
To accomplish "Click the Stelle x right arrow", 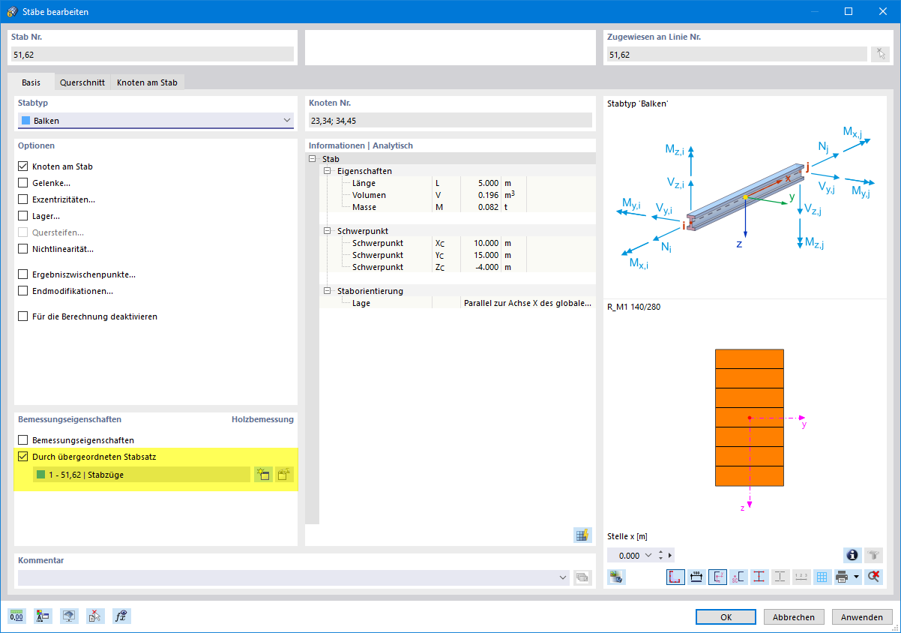I will point(670,556).
